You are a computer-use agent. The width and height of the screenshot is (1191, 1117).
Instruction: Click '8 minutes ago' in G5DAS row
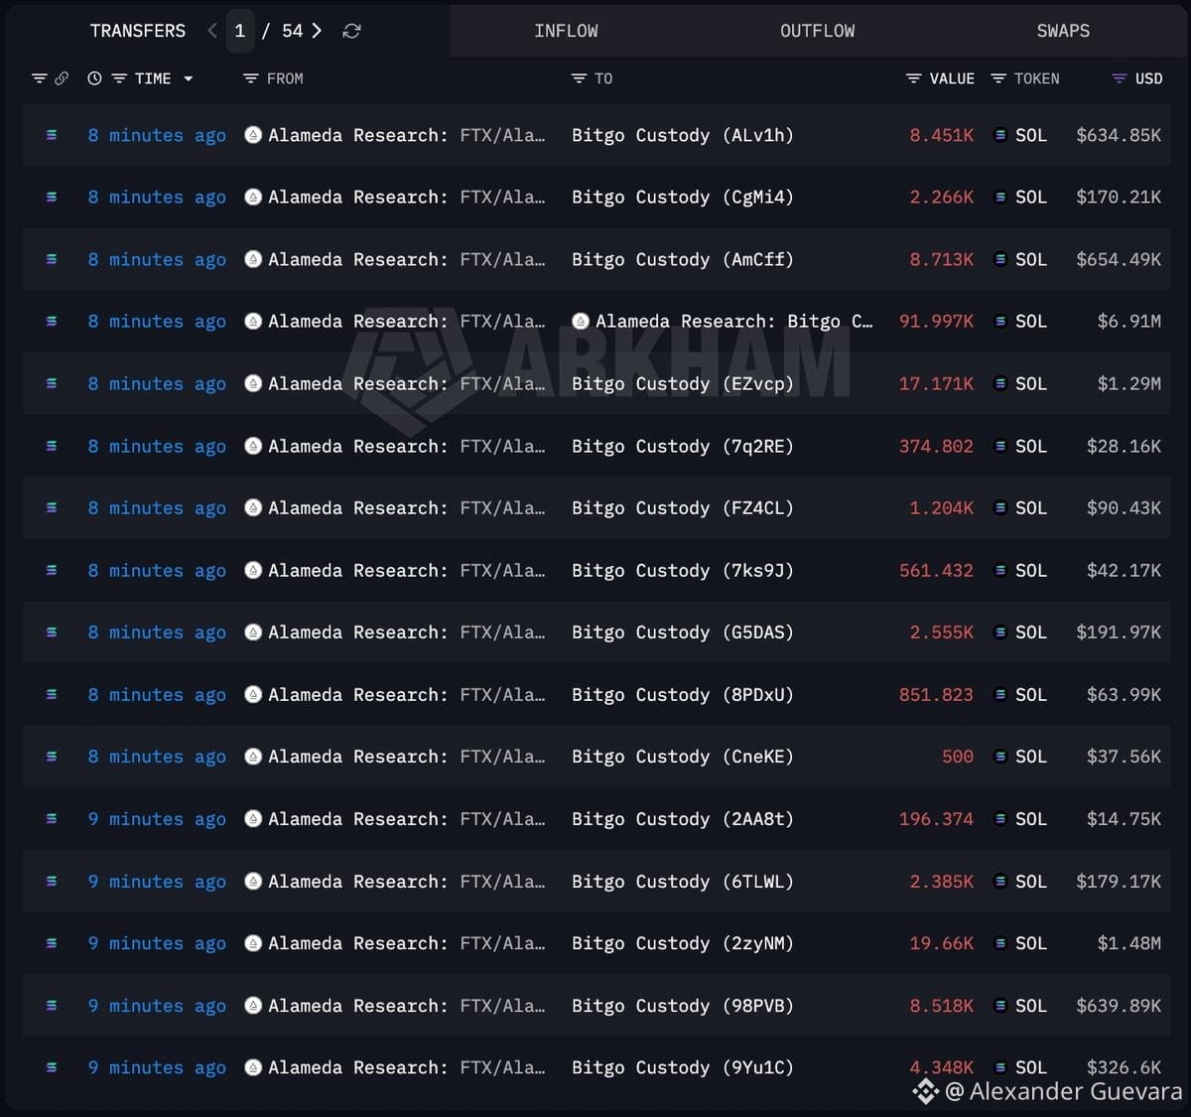pyautogui.click(x=157, y=631)
